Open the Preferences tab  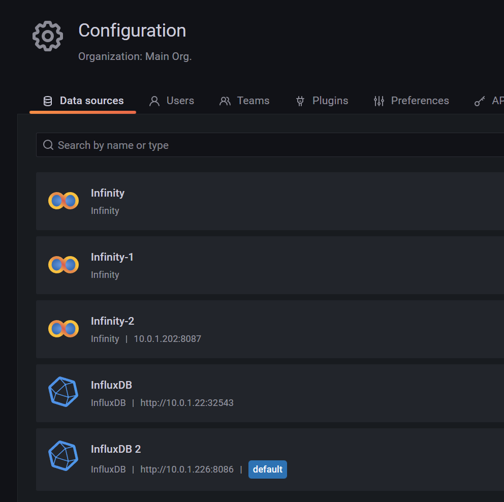coord(411,101)
